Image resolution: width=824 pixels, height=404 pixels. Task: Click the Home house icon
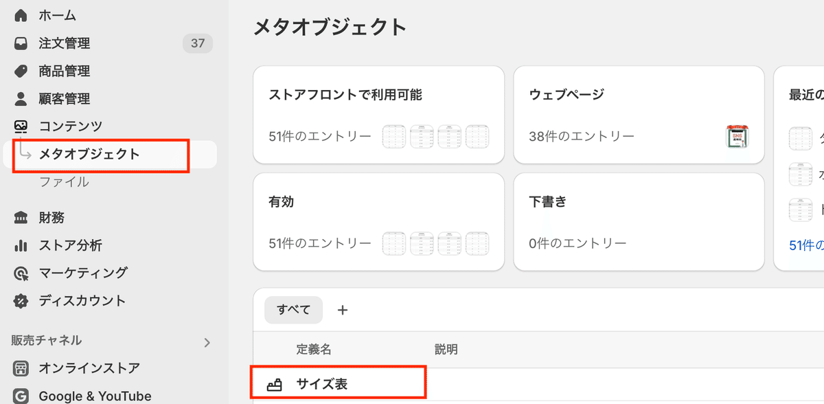point(21,15)
